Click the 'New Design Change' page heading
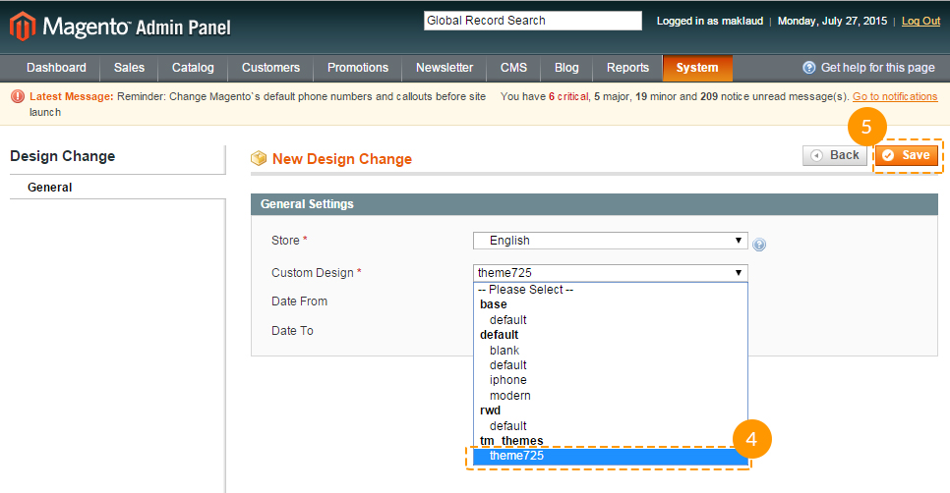The image size is (950, 493). [x=341, y=159]
